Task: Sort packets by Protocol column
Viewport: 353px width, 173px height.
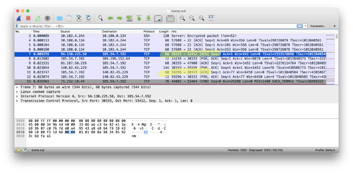Action: 149,31
